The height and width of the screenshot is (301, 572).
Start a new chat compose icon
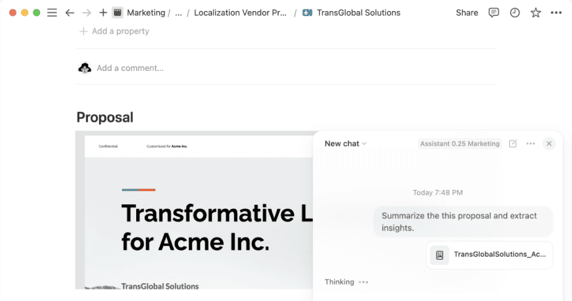point(513,144)
